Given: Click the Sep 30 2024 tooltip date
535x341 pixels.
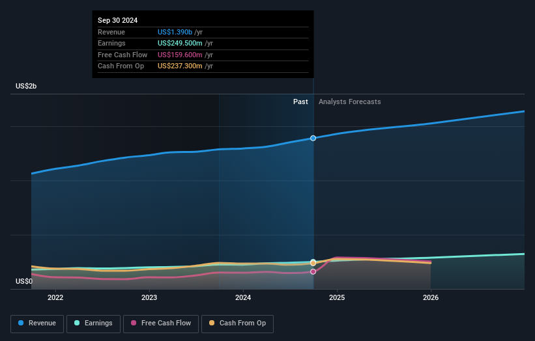Looking at the screenshot, I should point(118,20).
